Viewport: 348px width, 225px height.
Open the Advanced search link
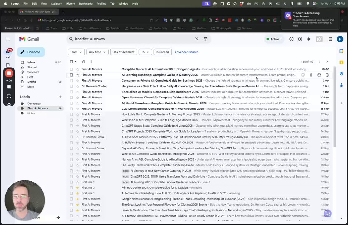[186, 52]
